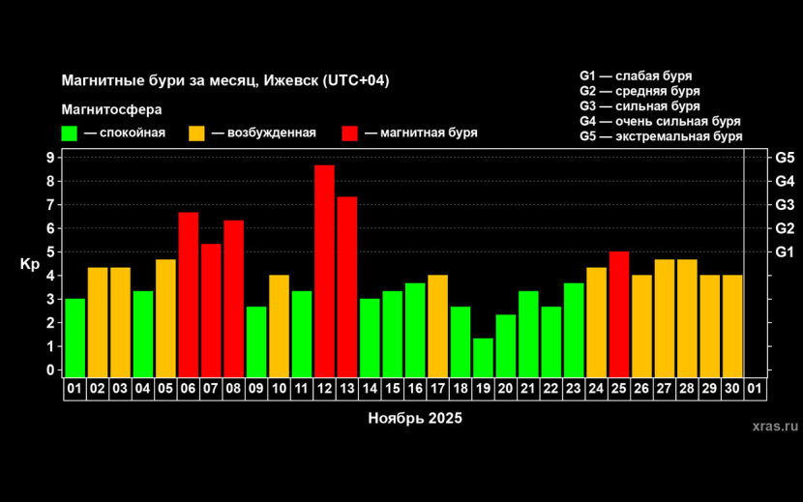Click the green calm magnetosphere legend swatch
This screenshot has width=803, height=502.
70,133
